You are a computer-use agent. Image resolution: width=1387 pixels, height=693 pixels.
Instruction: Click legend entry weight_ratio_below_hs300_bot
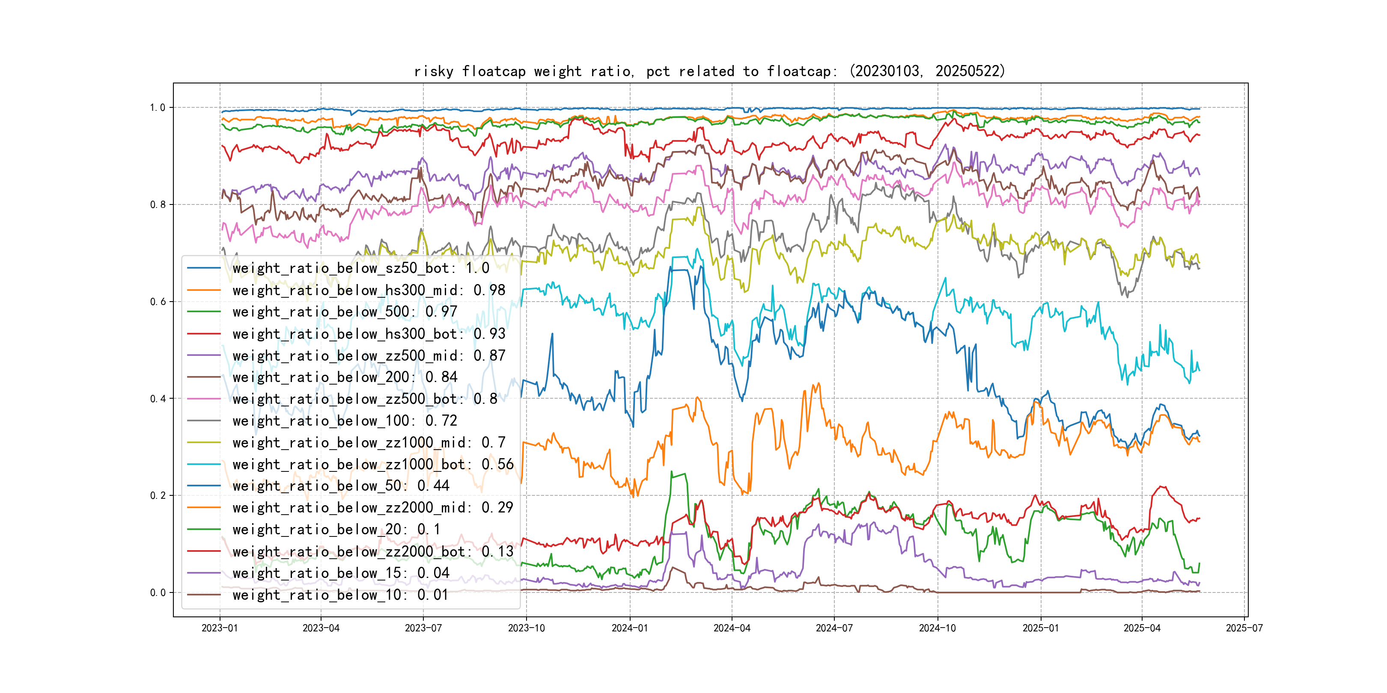click(369, 334)
